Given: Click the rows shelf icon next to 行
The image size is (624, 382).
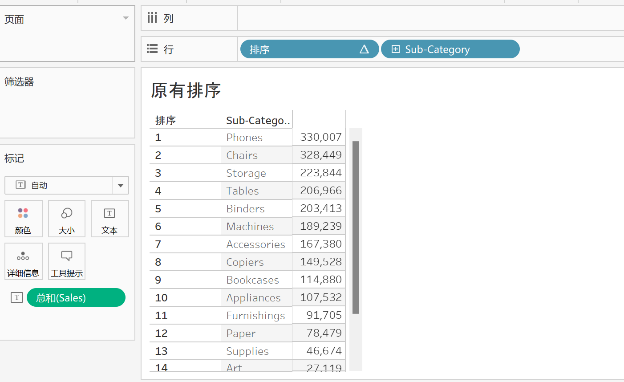Looking at the screenshot, I should (152, 49).
